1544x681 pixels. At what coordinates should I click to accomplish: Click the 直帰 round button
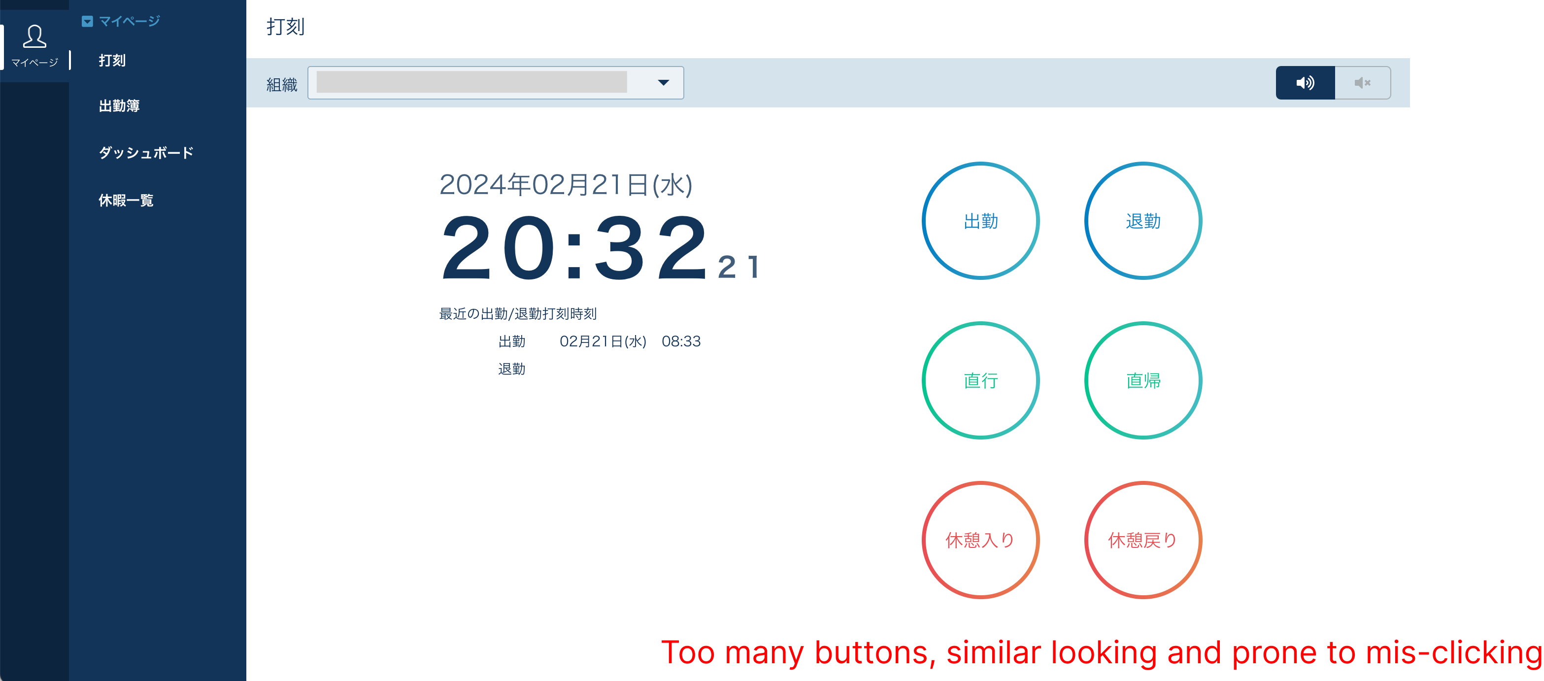[1142, 380]
